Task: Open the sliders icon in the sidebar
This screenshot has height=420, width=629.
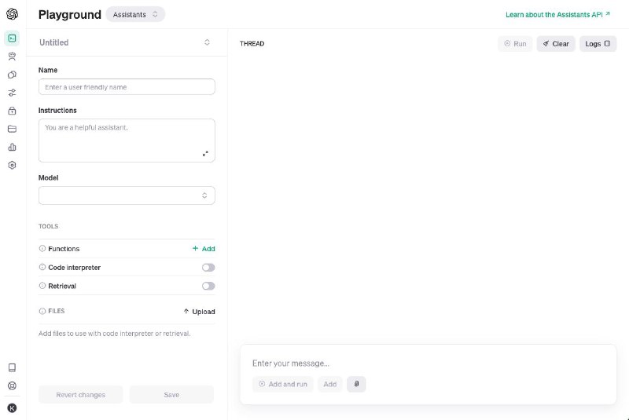Action: 12,93
